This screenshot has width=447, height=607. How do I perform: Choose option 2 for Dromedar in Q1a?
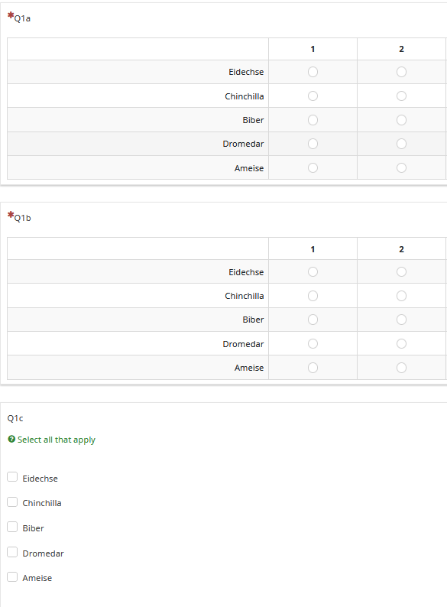[401, 144]
